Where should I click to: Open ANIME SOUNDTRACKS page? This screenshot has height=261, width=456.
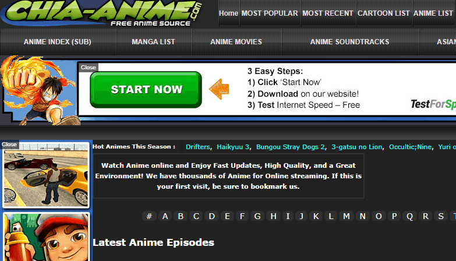coord(349,42)
